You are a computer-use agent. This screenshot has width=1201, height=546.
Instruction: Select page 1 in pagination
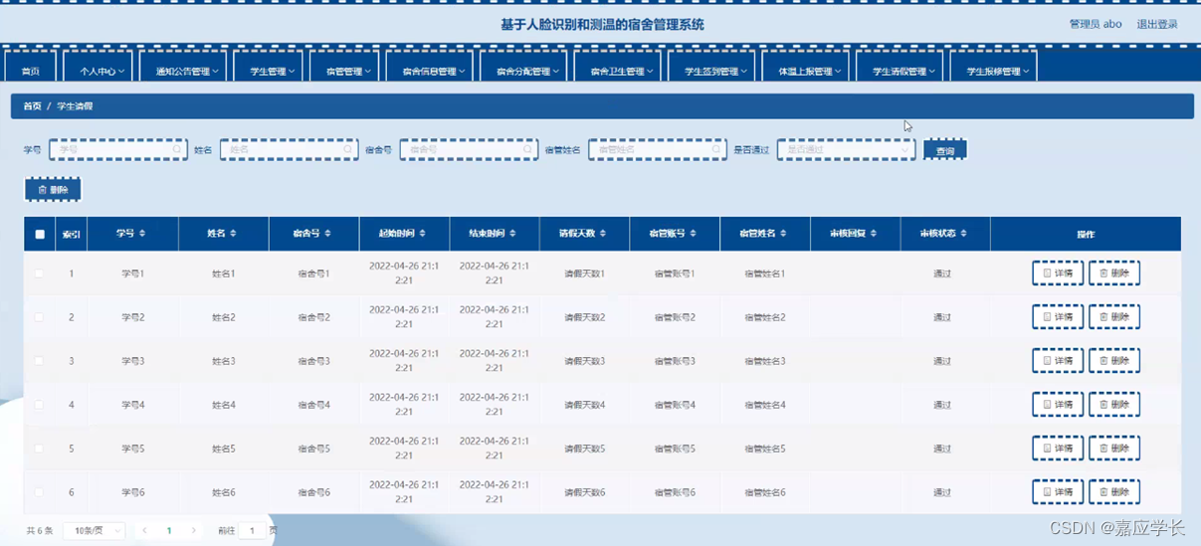(x=169, y=531)
